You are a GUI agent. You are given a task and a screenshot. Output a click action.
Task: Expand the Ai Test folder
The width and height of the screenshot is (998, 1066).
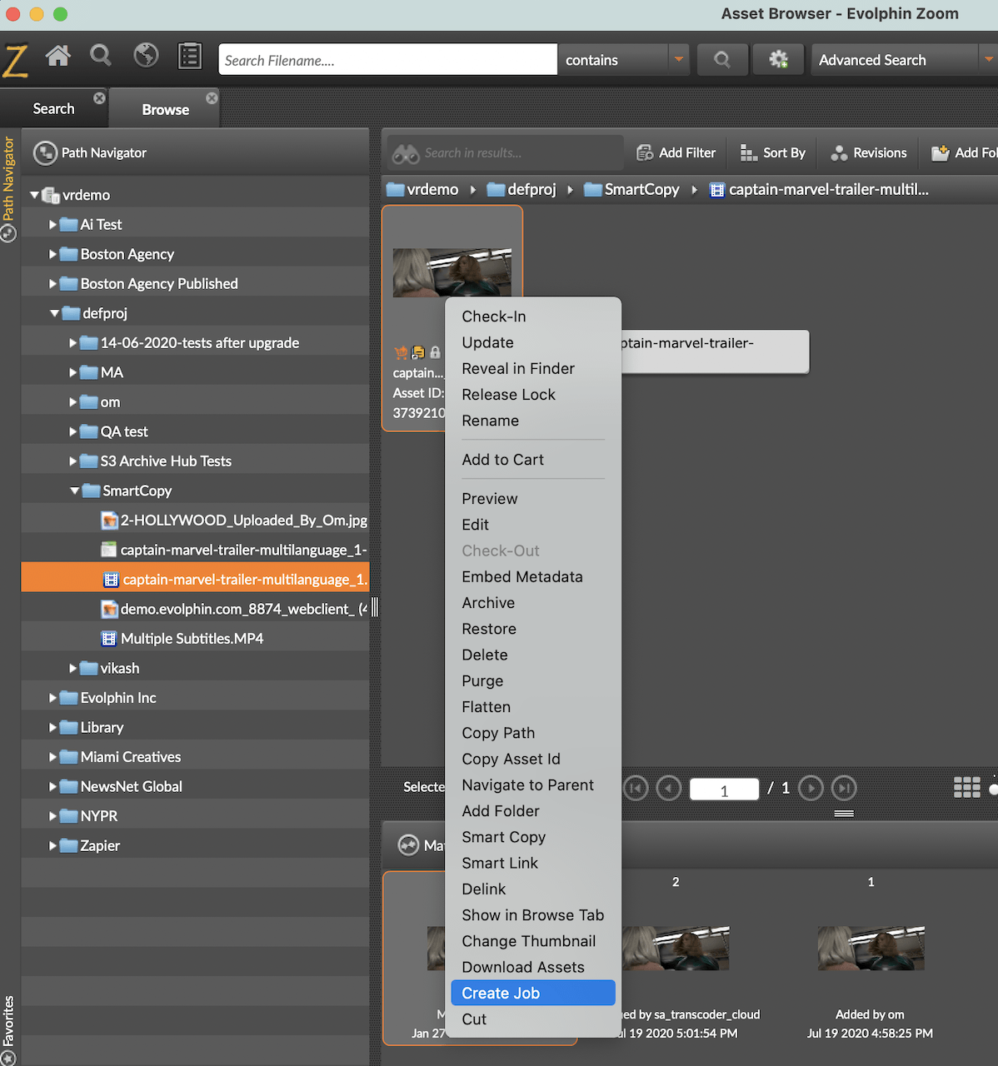tap(53, 225)
